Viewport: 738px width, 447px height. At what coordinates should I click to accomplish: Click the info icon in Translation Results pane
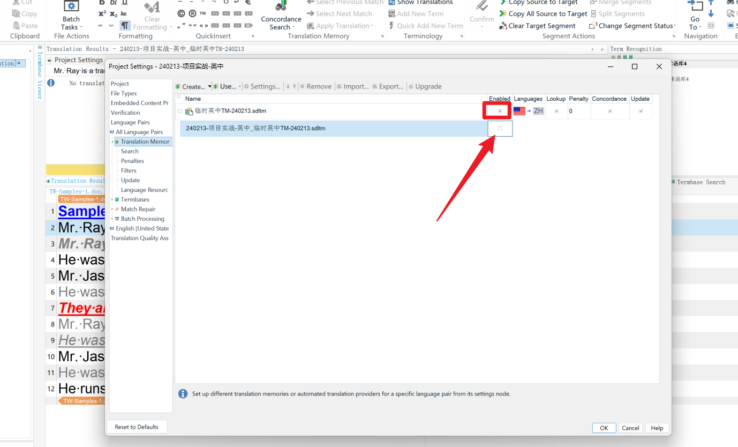pos(51,83)
